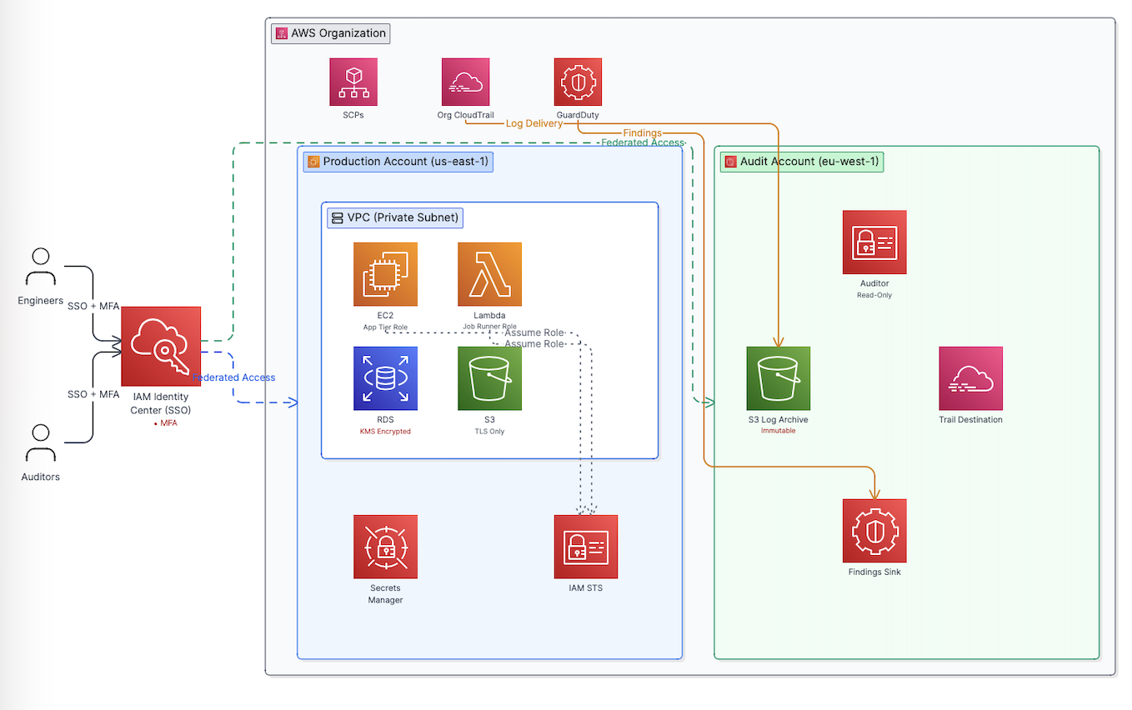Image resolution: width=1132 pixels, height=710 pixels.
Task: Click the Engineers SSO + MFA label
Action: pos(93,307)
